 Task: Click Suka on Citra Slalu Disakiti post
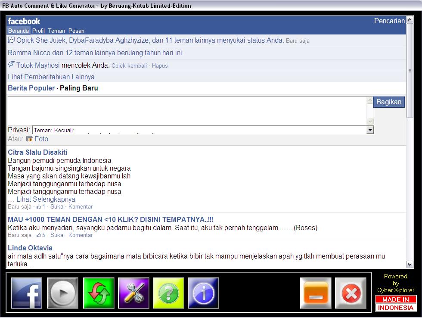(57, 206)
